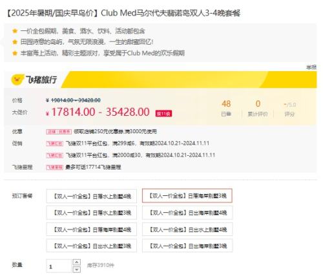
Task: Select package 日出水上别墅3晚
Action: [92, 246]
